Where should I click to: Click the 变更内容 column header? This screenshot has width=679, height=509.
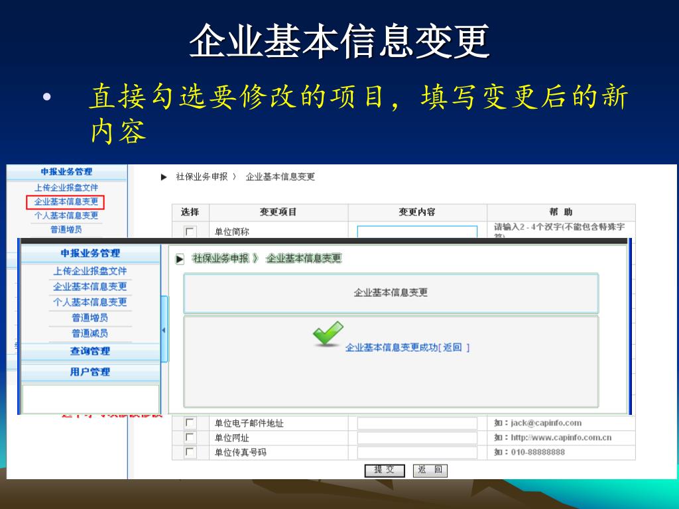coord(417,212)
